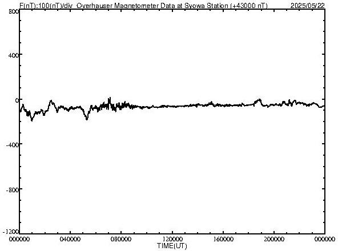
Task: Click the +43000 nT offset text
Action: 249,5
